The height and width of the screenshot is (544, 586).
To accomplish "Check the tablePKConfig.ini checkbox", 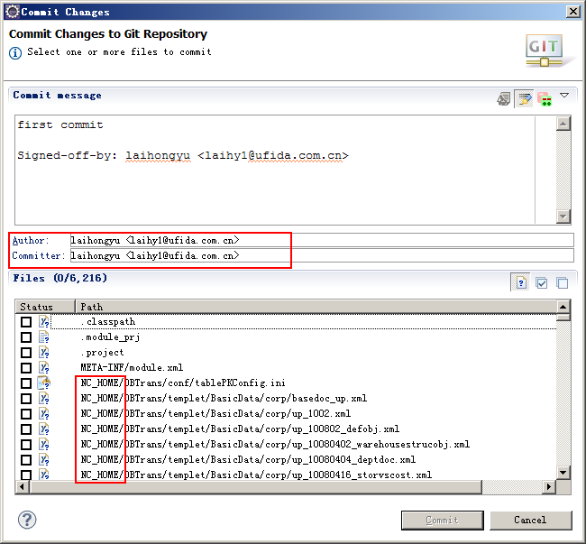I will coord(26,383).
